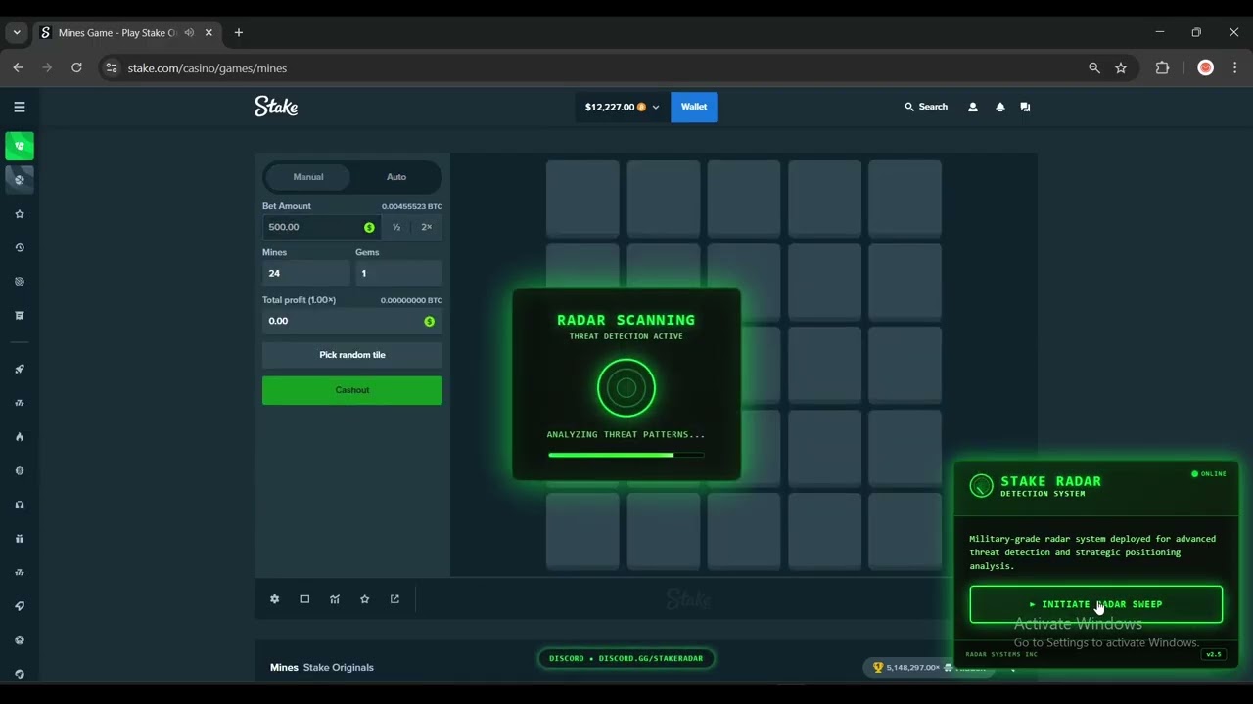Click the Search button in header
The image size is (1253, 704).
[926, 107]
